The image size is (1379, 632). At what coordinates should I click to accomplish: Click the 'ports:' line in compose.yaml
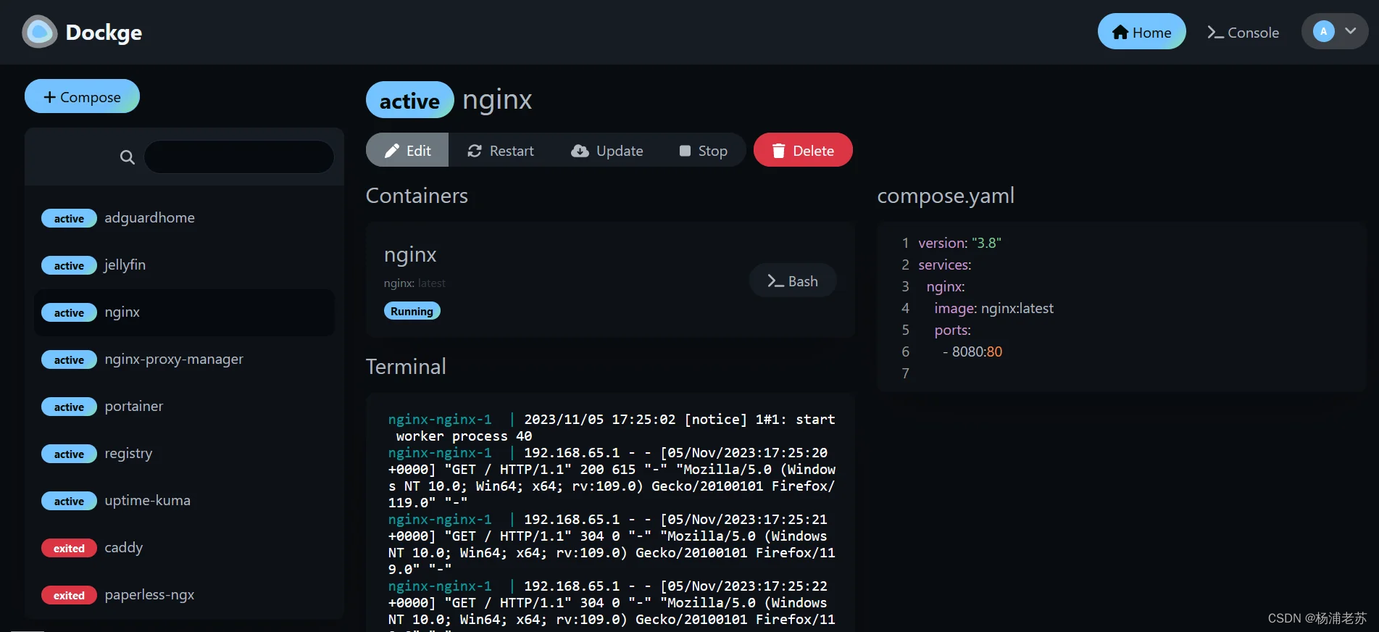tap(952, 330)
